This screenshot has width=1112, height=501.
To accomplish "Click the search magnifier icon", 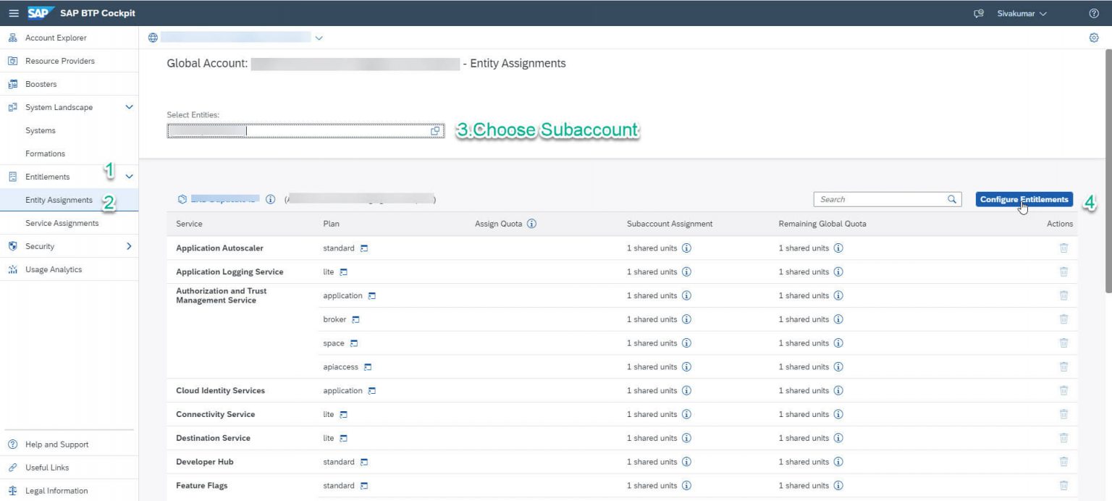I will [952, 198].
